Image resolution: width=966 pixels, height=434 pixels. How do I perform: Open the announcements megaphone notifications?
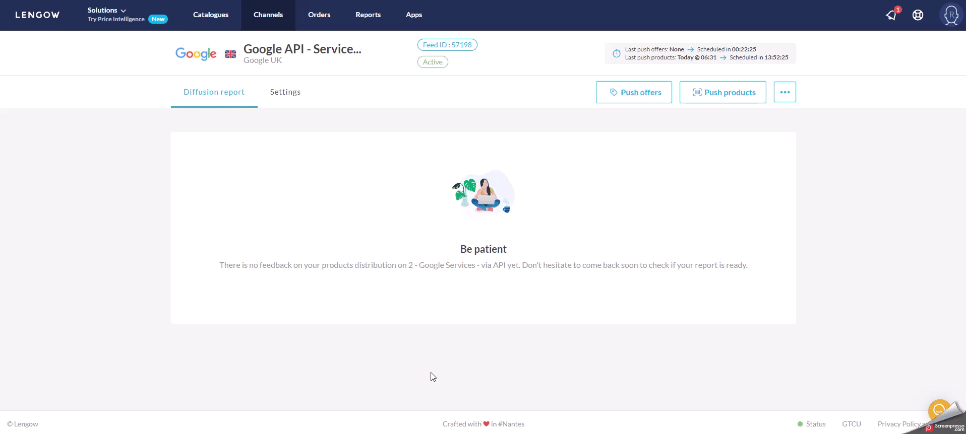coord(892,15)
